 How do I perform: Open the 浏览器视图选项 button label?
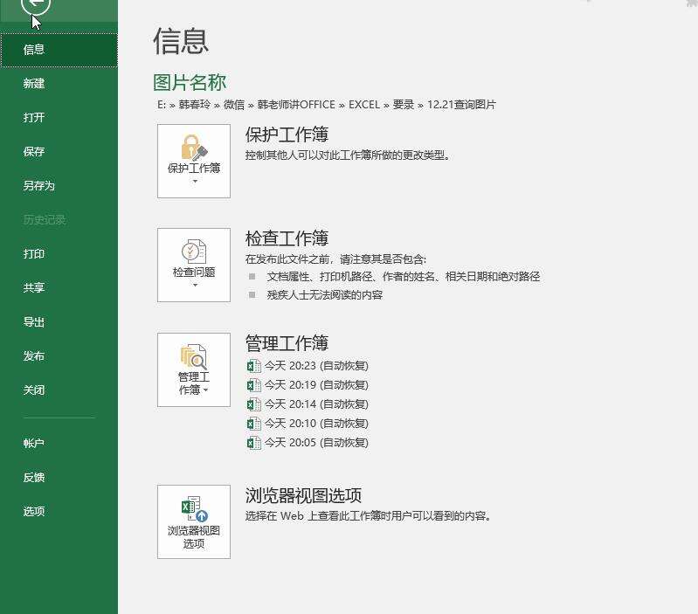coord(194,537)
